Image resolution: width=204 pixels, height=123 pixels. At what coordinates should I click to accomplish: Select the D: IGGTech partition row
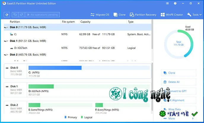coord(78,48)
